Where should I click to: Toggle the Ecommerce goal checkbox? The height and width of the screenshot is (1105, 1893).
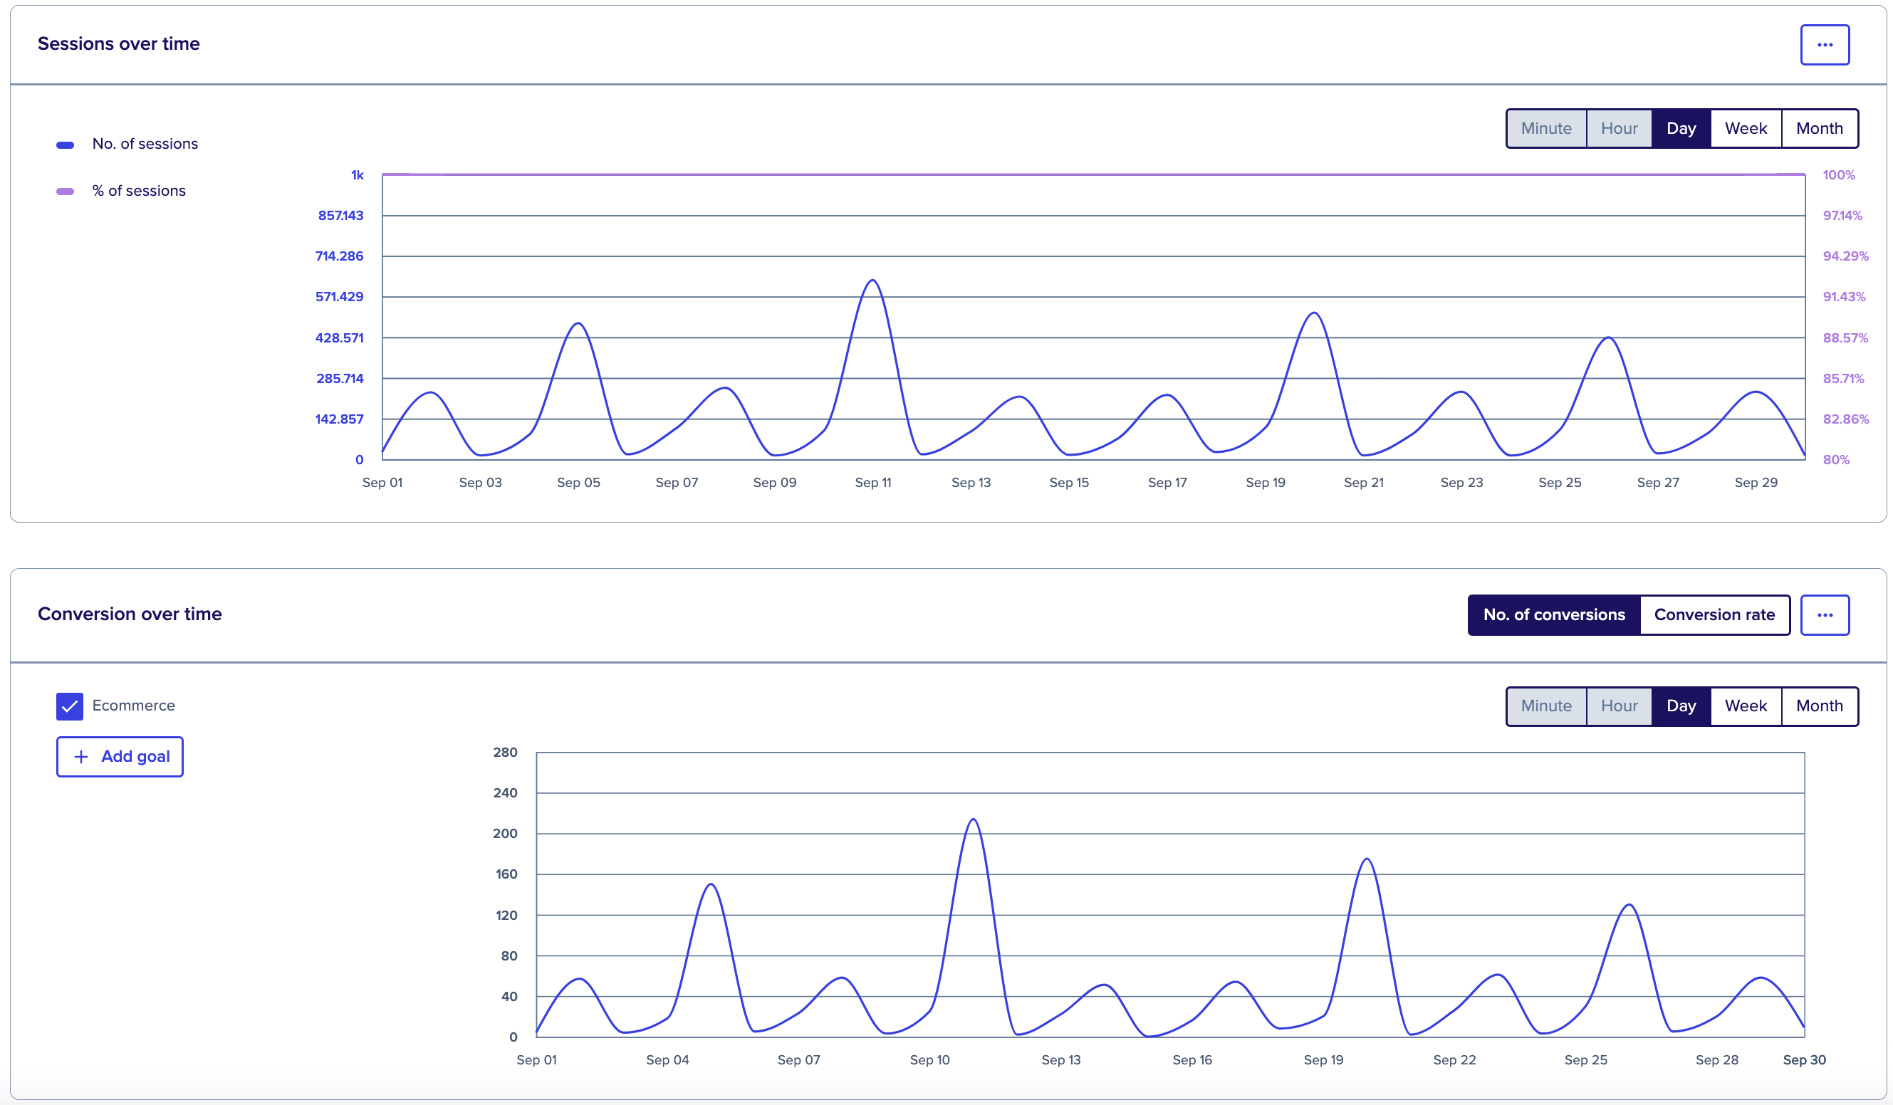tap(70, 706)
